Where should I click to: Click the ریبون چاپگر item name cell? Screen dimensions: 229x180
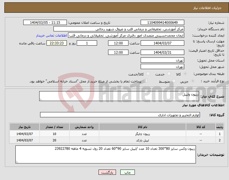tap(142, 134)
